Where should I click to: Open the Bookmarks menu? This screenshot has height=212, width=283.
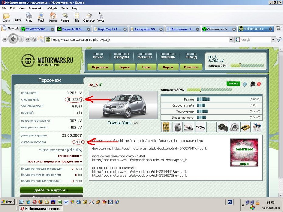point(36,8)
